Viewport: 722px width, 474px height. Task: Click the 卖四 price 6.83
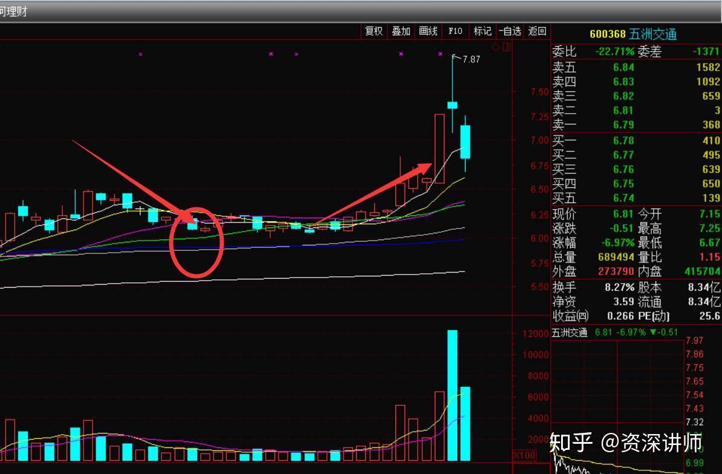click(623, 82)
